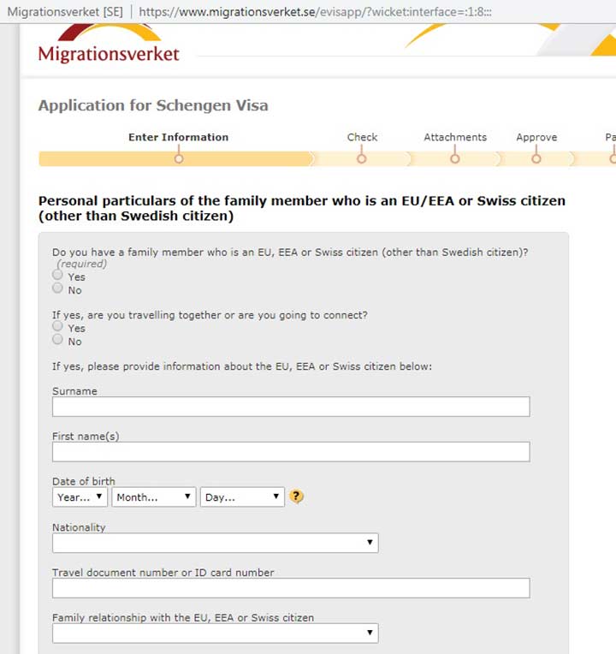
Task: Click the Surname text field
Action: (291, 407)
